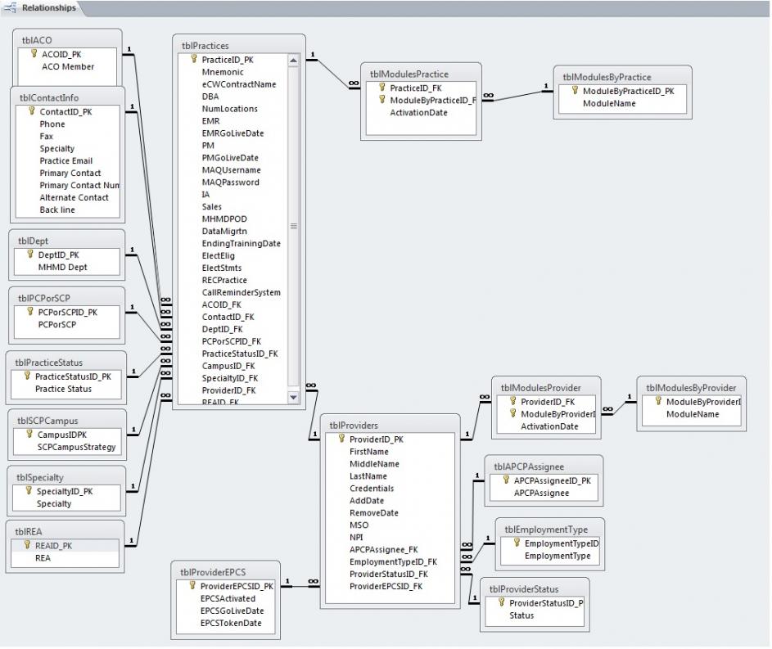Click key icon beside ModuleByPracticeID_F field

382,99
